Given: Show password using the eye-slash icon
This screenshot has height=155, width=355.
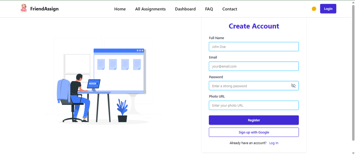Looking at the screenshot, I should pyautogui.click(x=293, y=86).
